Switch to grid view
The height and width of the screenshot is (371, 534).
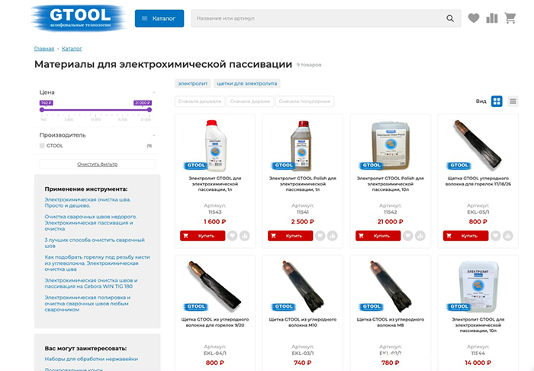(497, 101)
